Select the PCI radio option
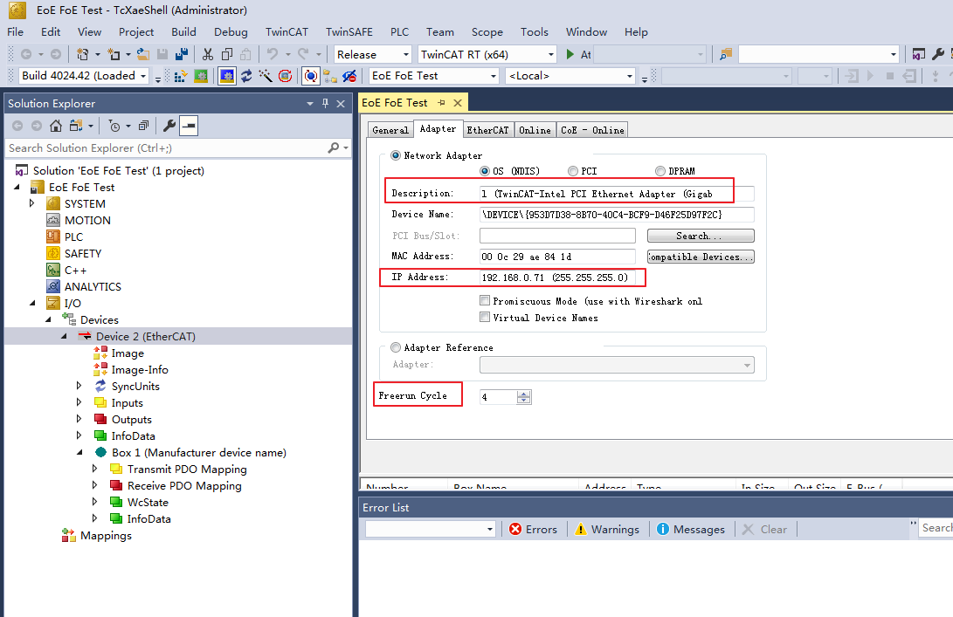 click(x=572, y=171)
